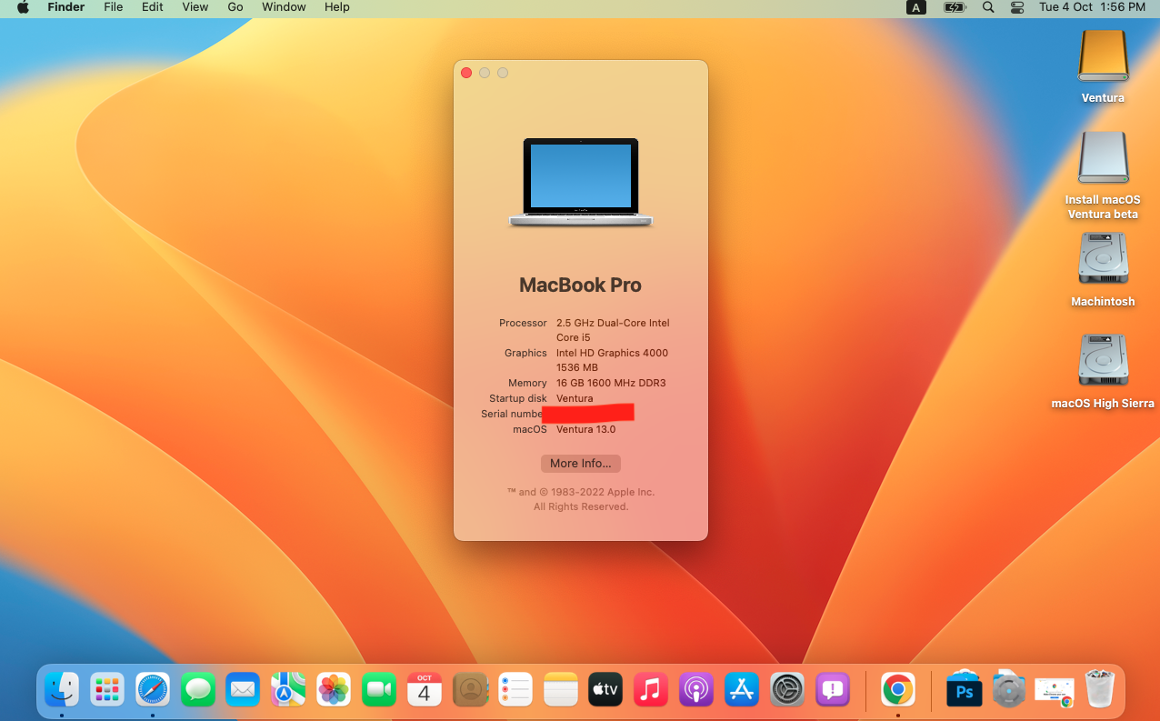This screenshot has width=1160, height=721.
Task: Open the Mail app in dock
Action: pyautogui.click(x=243, y=691)
